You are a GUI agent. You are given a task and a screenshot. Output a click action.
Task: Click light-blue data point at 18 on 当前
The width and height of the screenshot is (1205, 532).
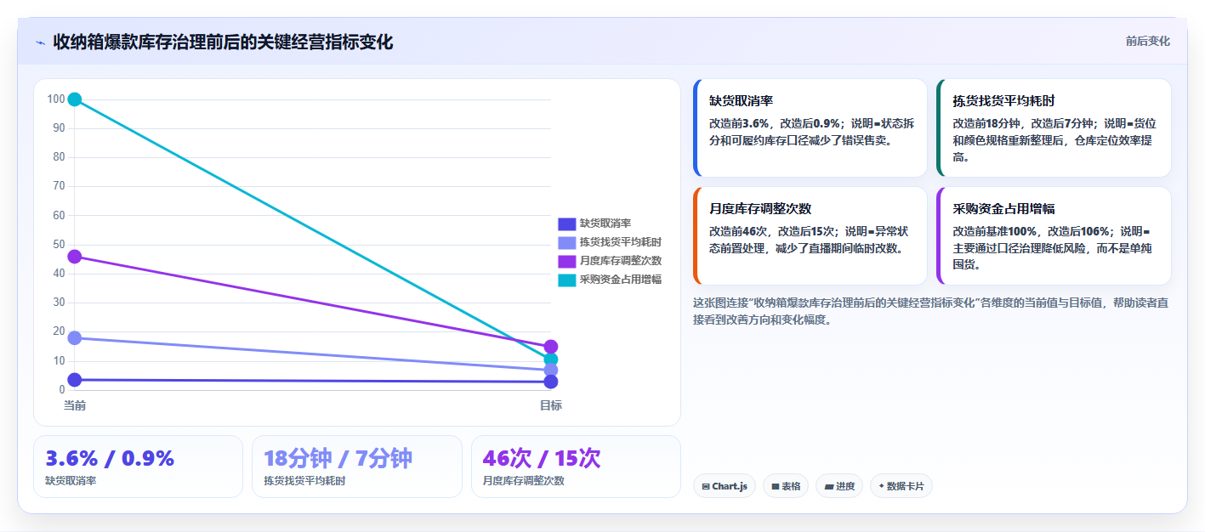click(75, 337)
